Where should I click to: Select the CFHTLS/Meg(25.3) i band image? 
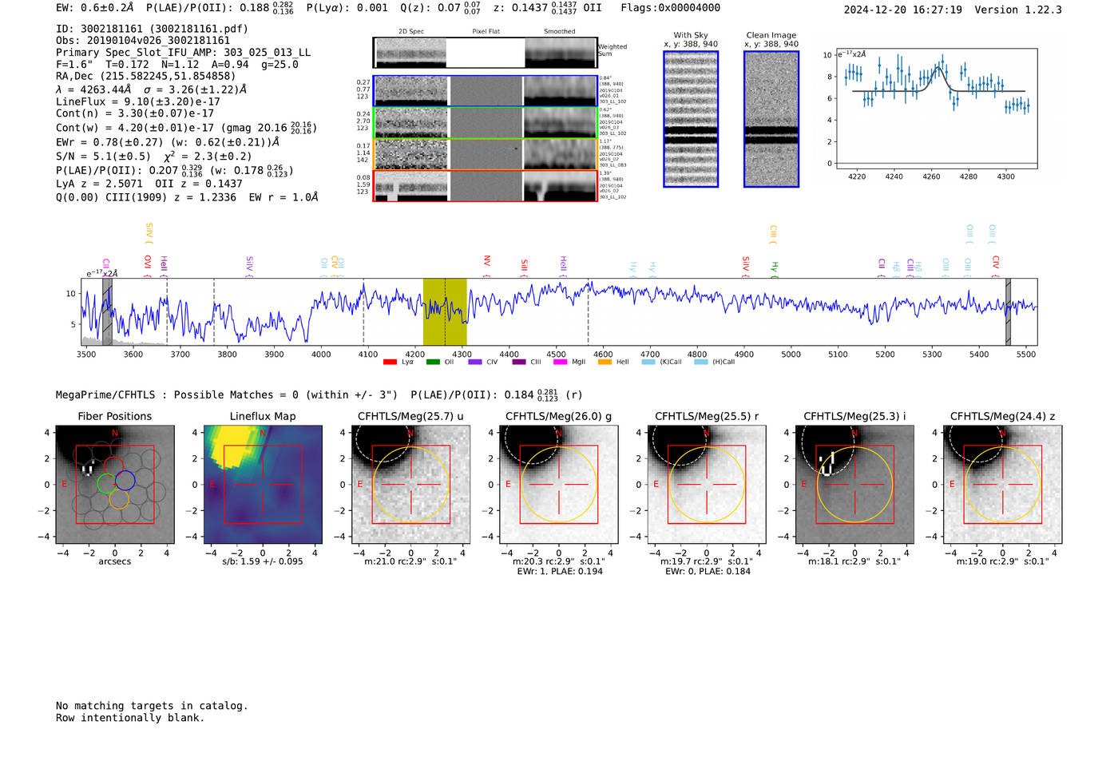[x=854, y=484]
